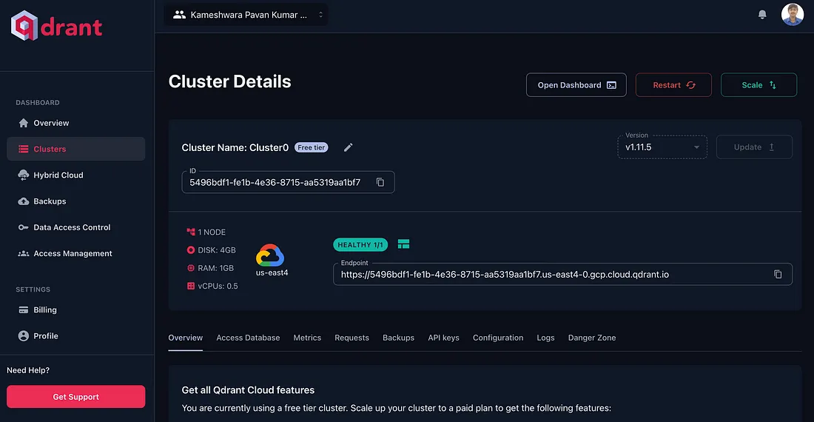Open the user avatar menu
Viewport: 814px width, 422px height.
coord(793,15)
